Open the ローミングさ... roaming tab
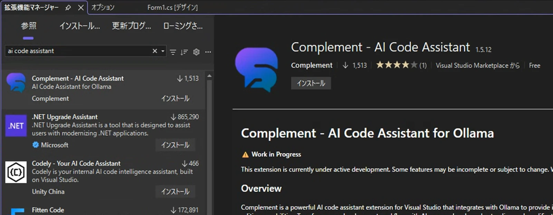This screenshot has width=553, height=215. click(183, 26)
